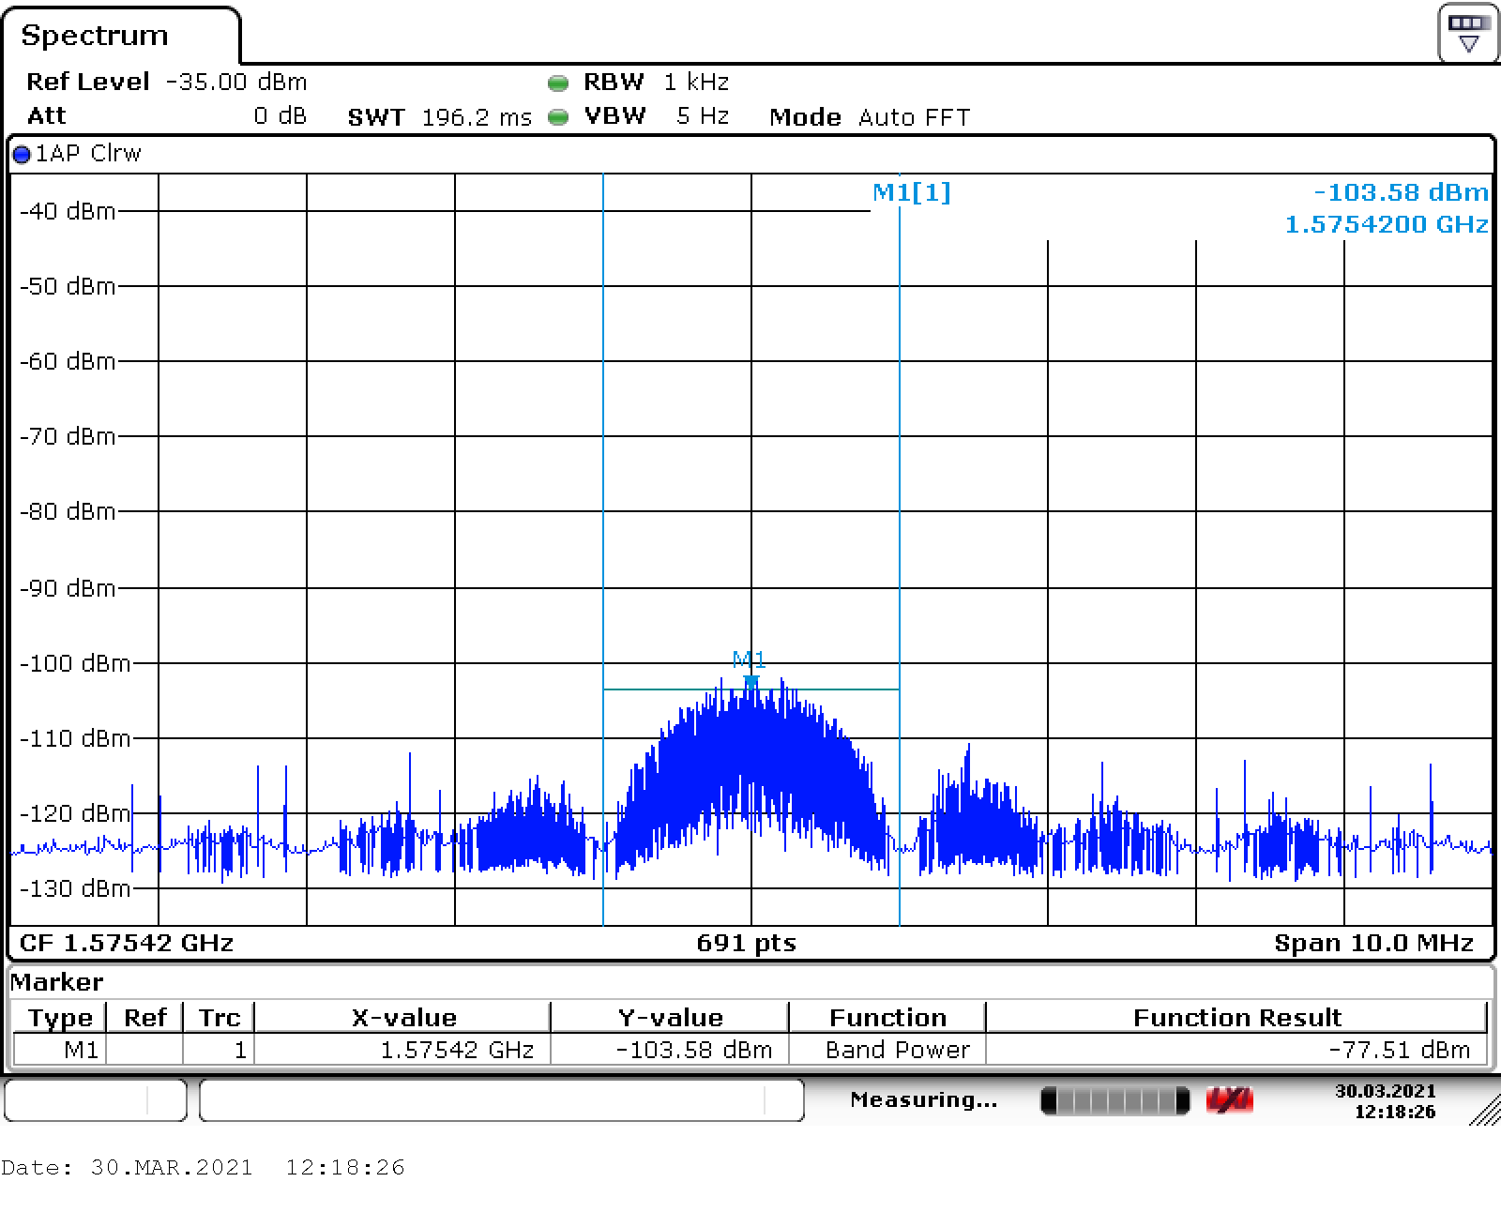
Task: Click the VBW 5 Hz setting
Action: click(702, 116)
